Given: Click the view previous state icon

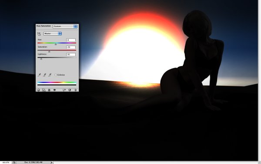Looking at the screenshot, I should [x=64, y=90].
